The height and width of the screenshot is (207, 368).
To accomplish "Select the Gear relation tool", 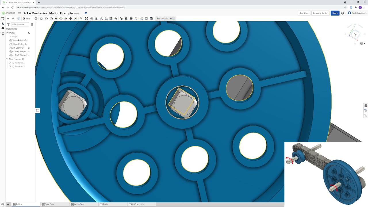I will click(121, 18).
